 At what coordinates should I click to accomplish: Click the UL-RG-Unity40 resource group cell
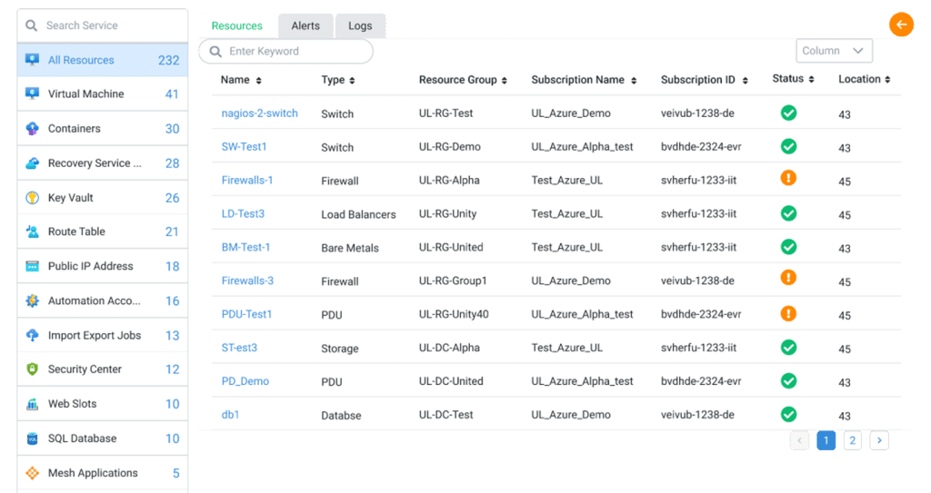(454, 314)
